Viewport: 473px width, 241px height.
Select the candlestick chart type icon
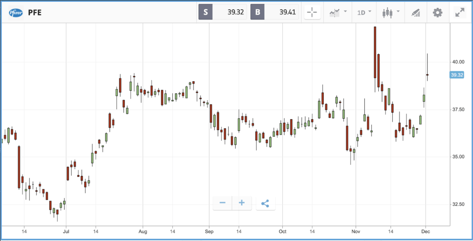tap(388, 12)
